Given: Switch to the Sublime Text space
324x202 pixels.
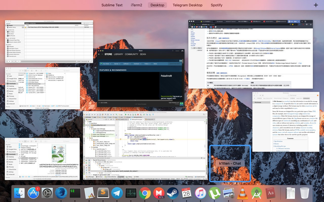Looking at the screenshot, I should pyautogui.click(x=112, y=5).
